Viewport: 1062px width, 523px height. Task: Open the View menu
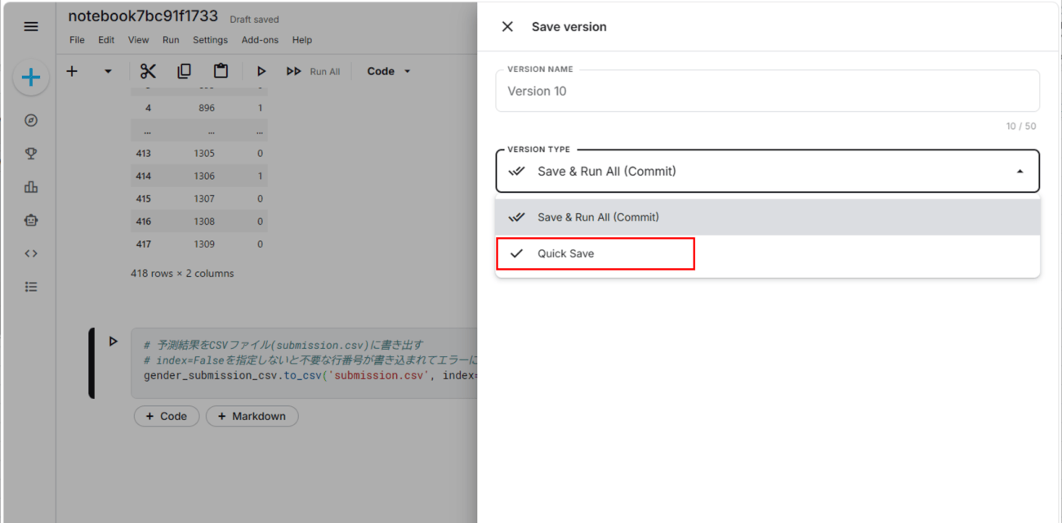point(138,40)
